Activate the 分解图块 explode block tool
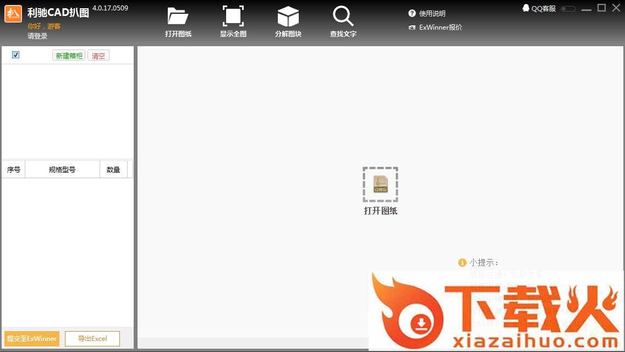Screen dimensions: 625x352 (288, 17)
